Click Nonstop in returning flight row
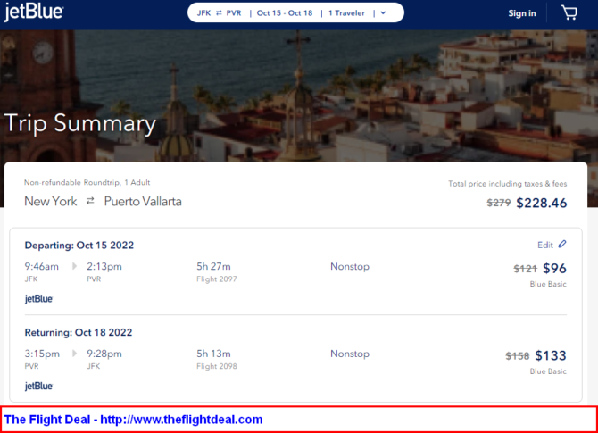598x433 pixels. tap(350, 354)
